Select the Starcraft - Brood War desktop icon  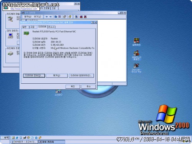click(136, 68)
